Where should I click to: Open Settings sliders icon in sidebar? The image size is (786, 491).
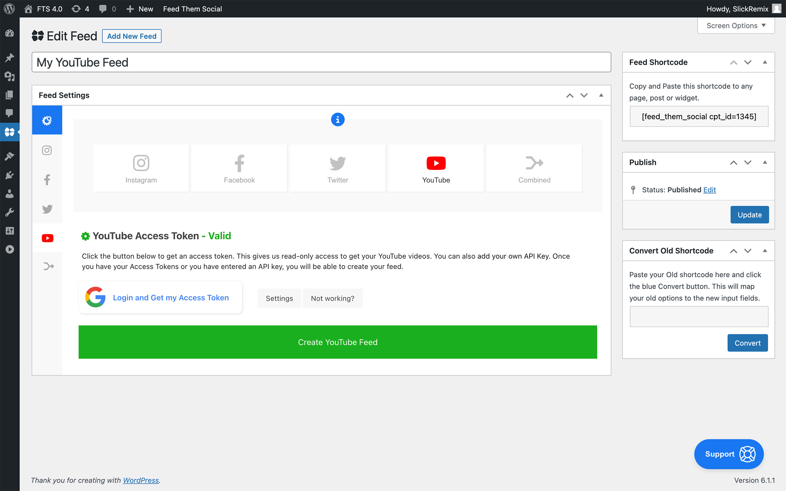9,231
